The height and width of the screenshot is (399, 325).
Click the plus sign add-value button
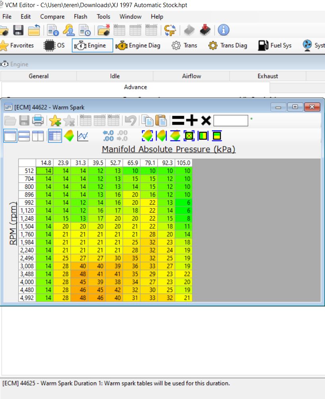pos(192,120)
